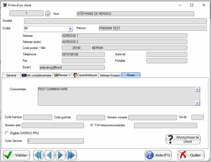Image resolution: width=211 pixels, height=162 pixels.
Task: Enable the Eligible CHORUS PRO checkbox
Action: 7,133
